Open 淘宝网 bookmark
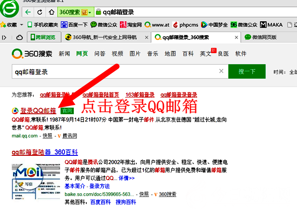Image resolution: width=297 pixels, height=209 pixels. pyautogui.click(x=131, y=25)
